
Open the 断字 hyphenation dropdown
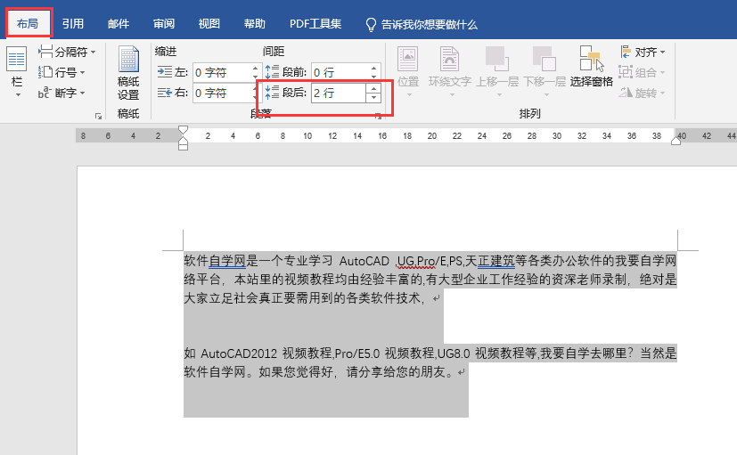(61, 93)
